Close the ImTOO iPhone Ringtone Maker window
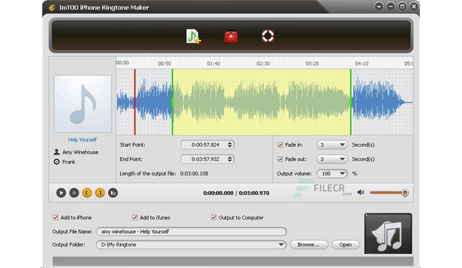Viewport: 462px width, 268px height. (x=414, y=7)
